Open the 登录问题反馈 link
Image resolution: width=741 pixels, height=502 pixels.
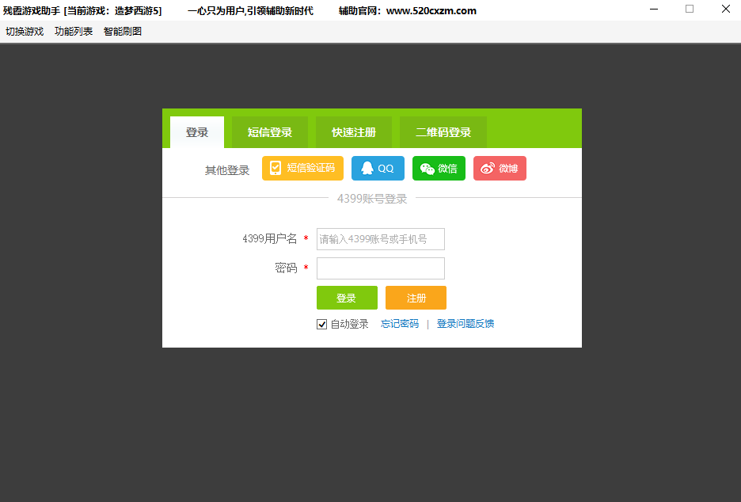click(x=465, y=324)
